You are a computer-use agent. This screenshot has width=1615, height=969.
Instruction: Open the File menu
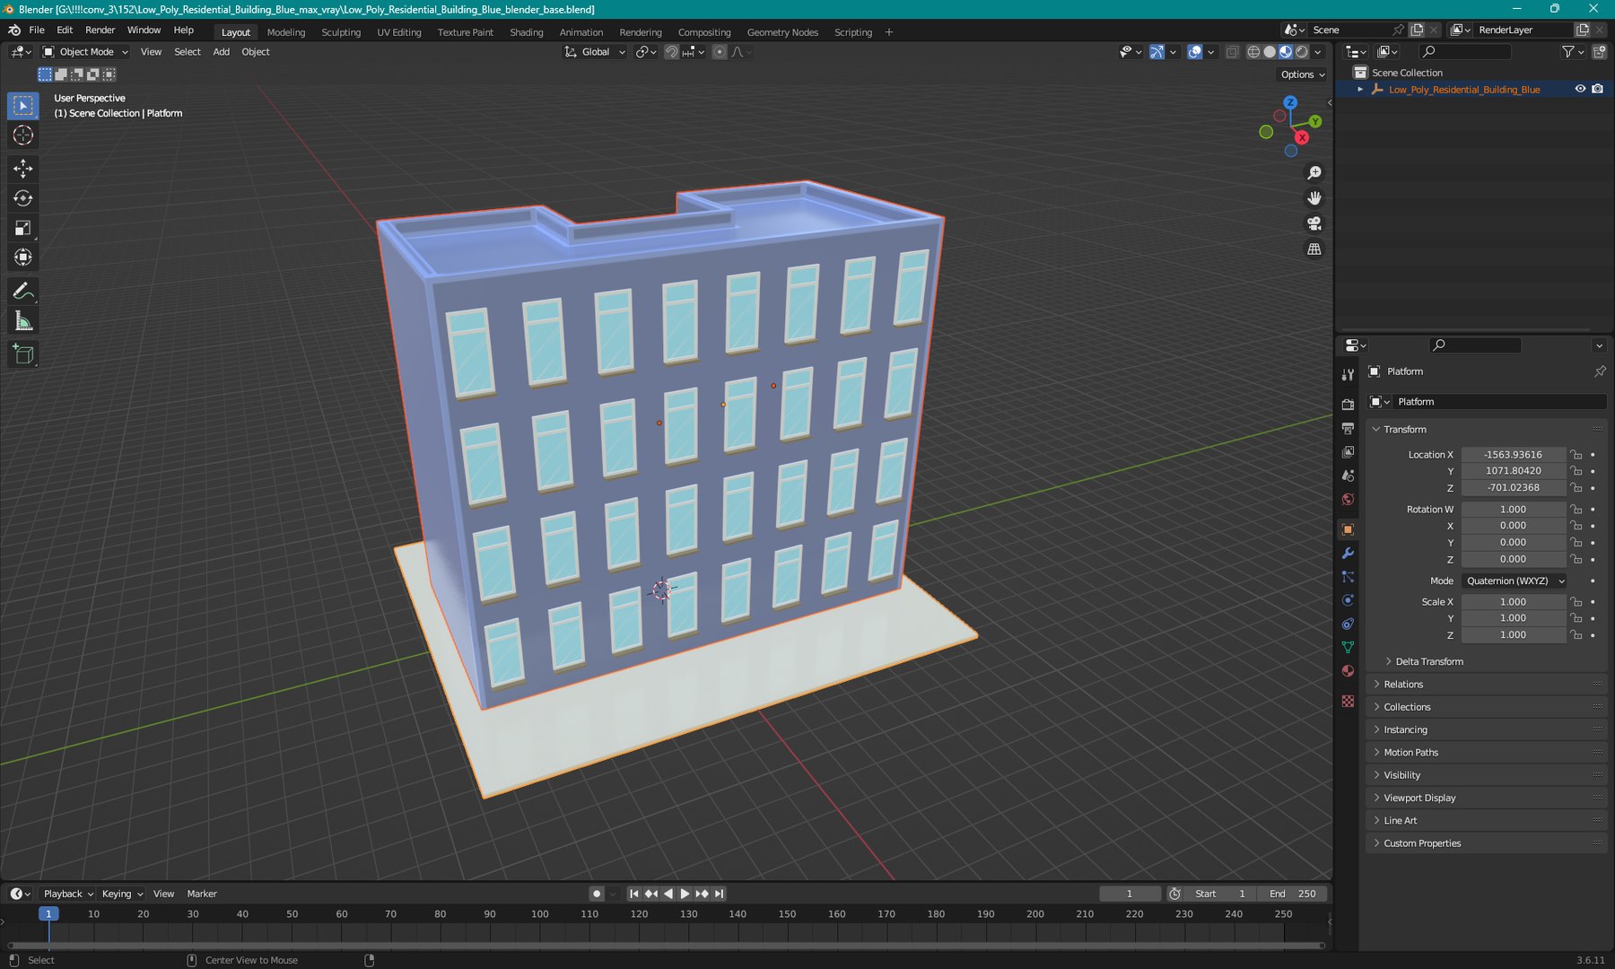click(37, 31)
